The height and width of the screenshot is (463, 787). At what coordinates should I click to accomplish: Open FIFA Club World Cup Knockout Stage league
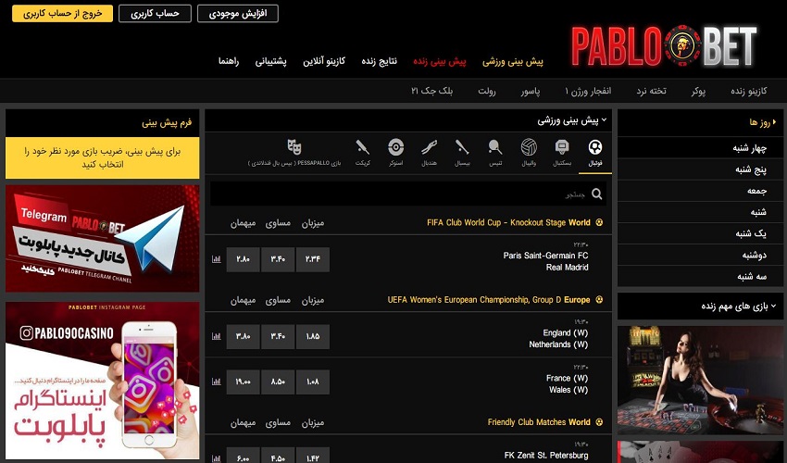pos(508,222)
